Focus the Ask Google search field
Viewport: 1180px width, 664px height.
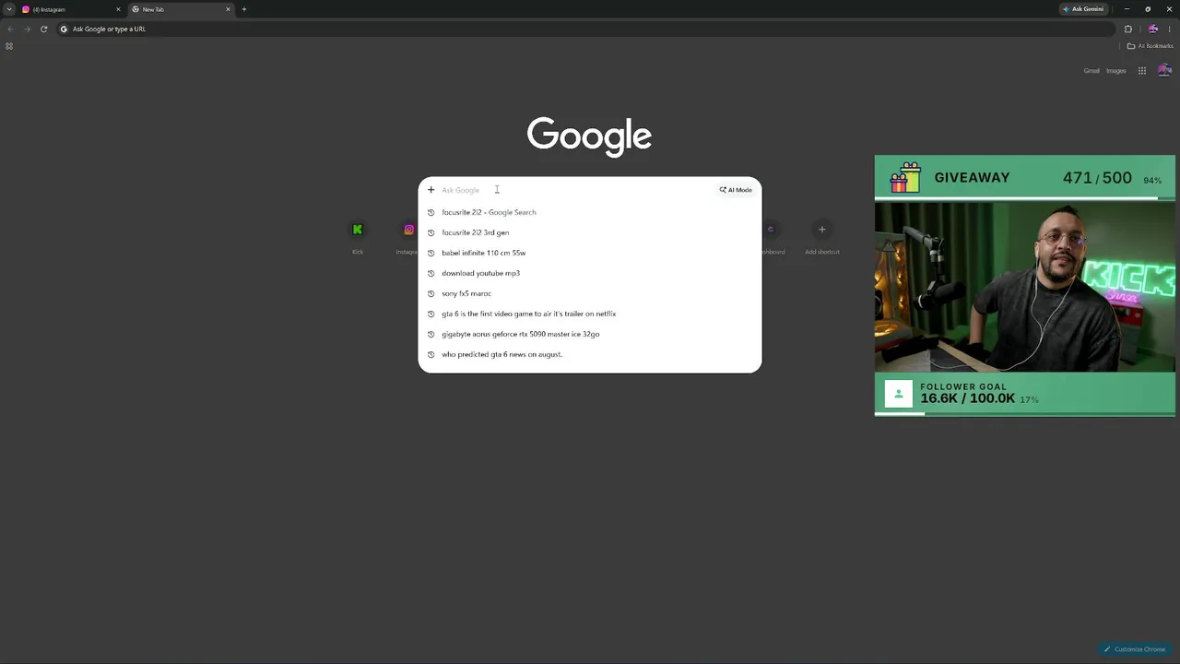[576, 190]
